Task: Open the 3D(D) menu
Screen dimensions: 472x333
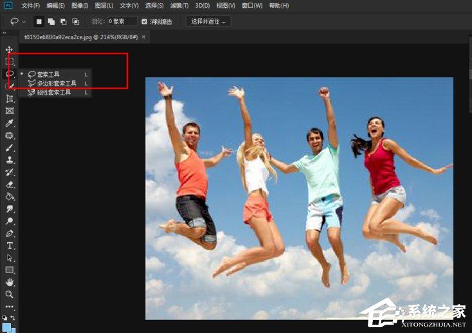Action: click(x=203, y=5)
